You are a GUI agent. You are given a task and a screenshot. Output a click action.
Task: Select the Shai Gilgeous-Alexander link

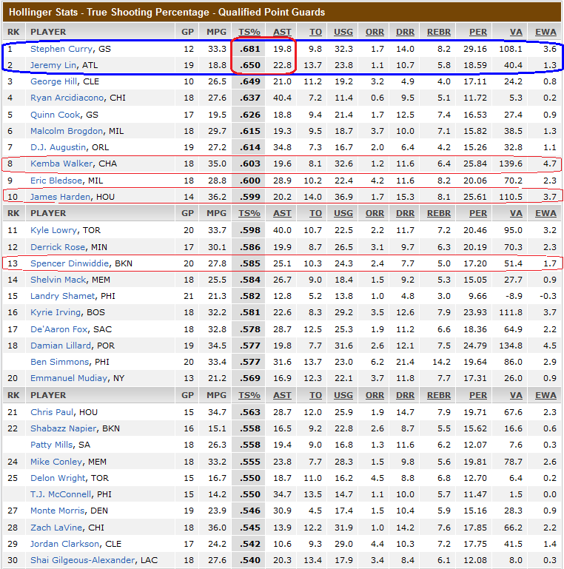point(81,560)
